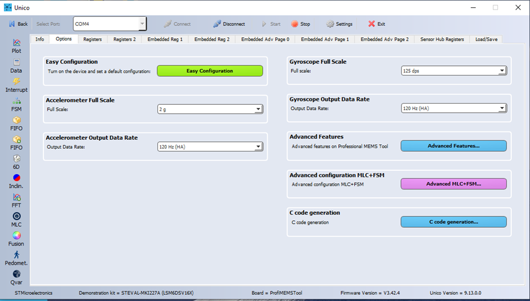
Task: Click the Unico app icon in title bar
Action: 8,7
